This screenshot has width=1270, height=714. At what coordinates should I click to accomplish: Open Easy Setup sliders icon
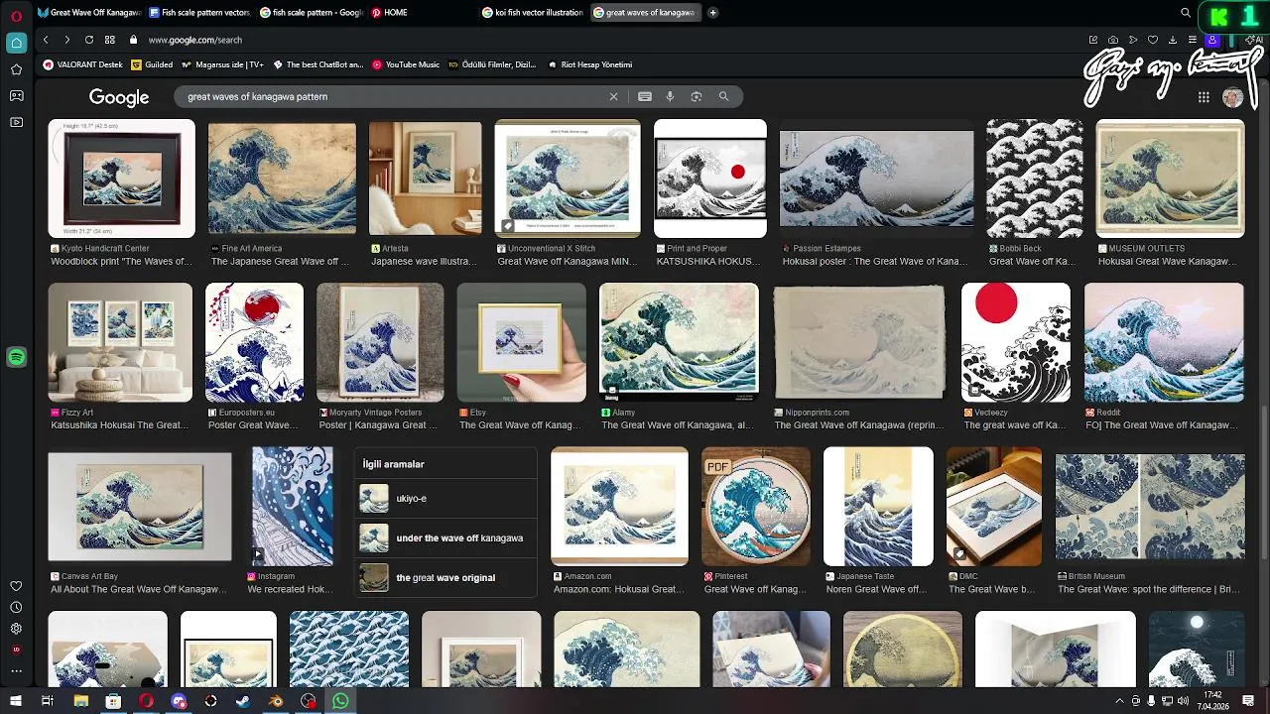[x=1193, y=40]
